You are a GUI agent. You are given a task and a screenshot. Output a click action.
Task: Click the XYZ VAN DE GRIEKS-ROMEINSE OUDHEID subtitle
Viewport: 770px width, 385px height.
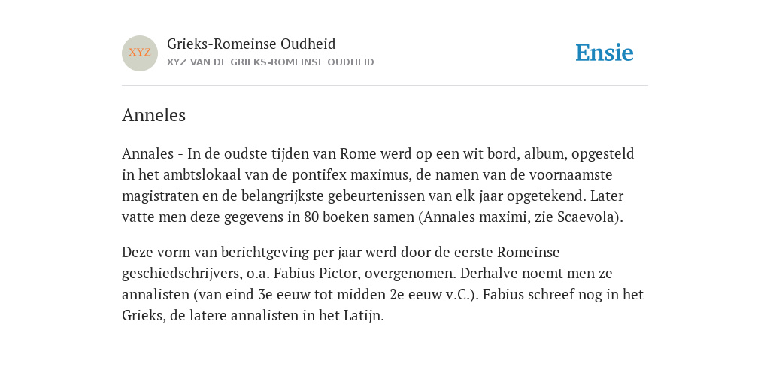[x=271, y=62]
